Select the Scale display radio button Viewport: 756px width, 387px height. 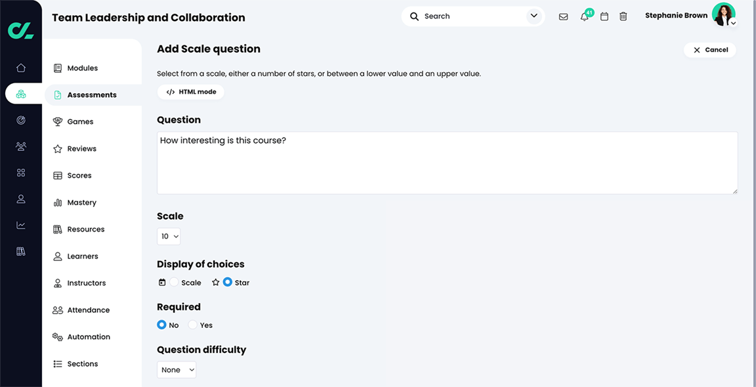pyautogui.click(x=174, y=282)
